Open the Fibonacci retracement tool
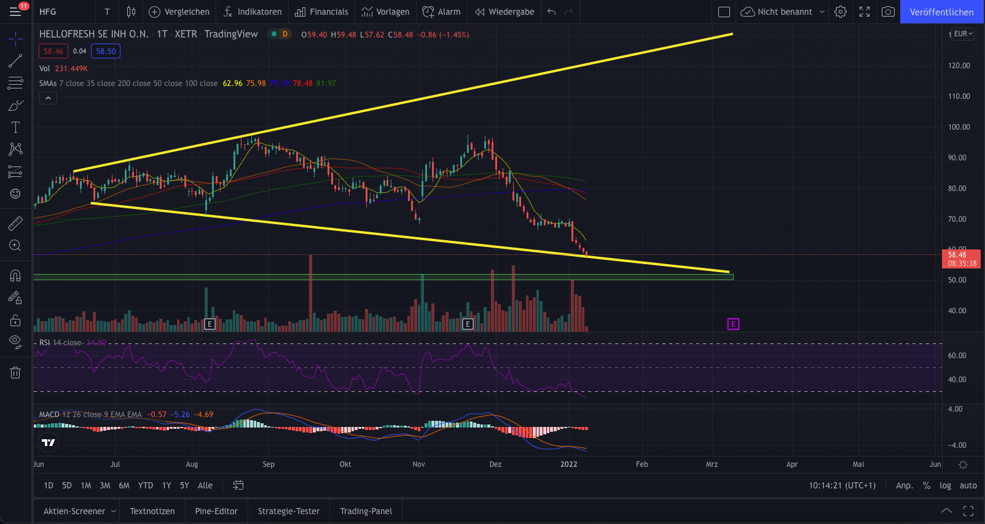Image resolution: width=985 pixels, height=524 pixels. tap(15, 83)
